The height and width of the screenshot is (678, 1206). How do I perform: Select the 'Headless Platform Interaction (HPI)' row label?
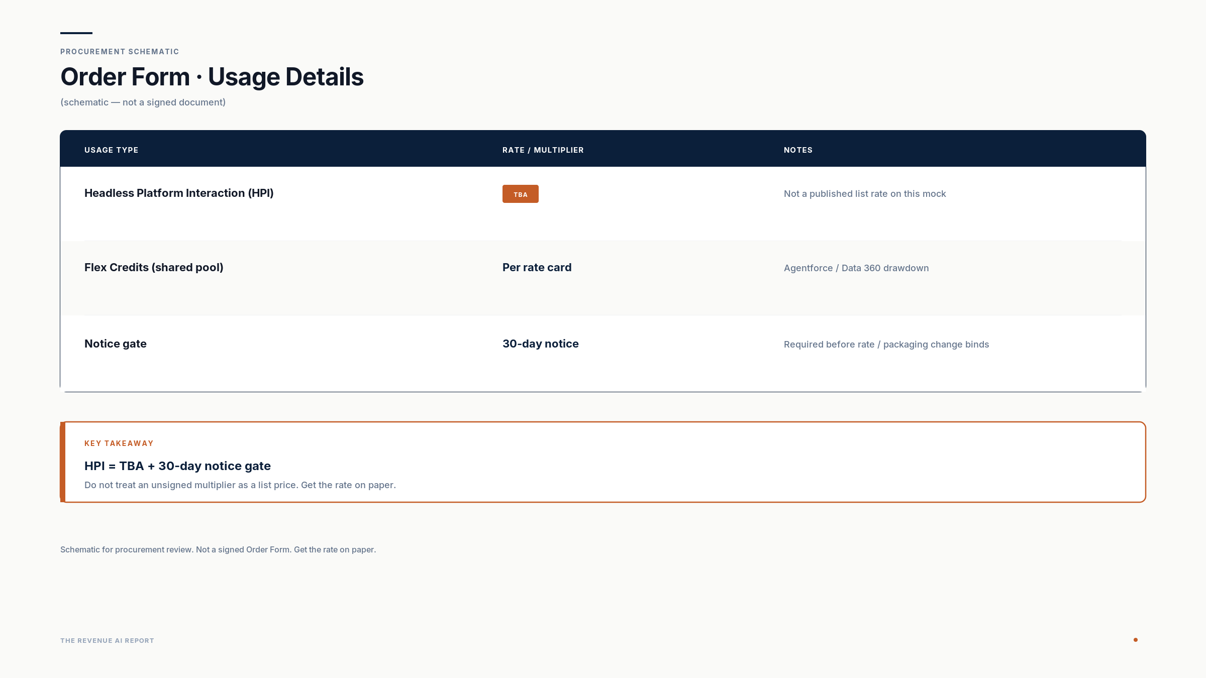pos(179,193)
